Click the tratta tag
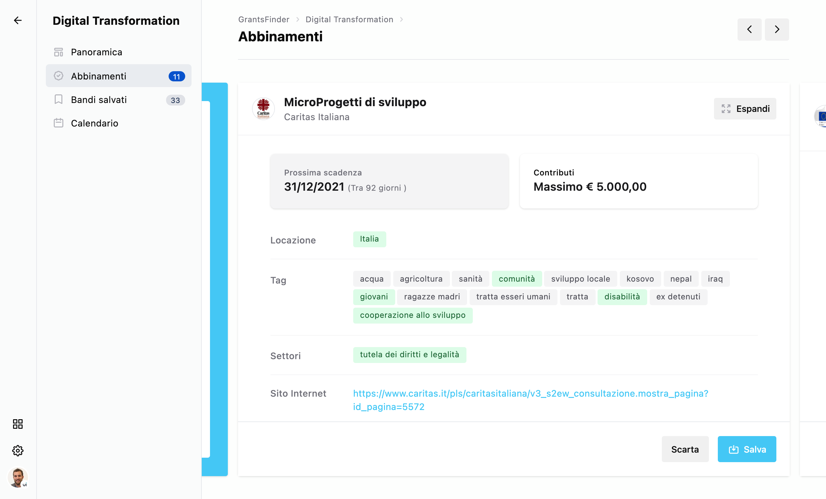Image resolution: width=826 pixels, height=499 pixels. click(x=577, y=297)
